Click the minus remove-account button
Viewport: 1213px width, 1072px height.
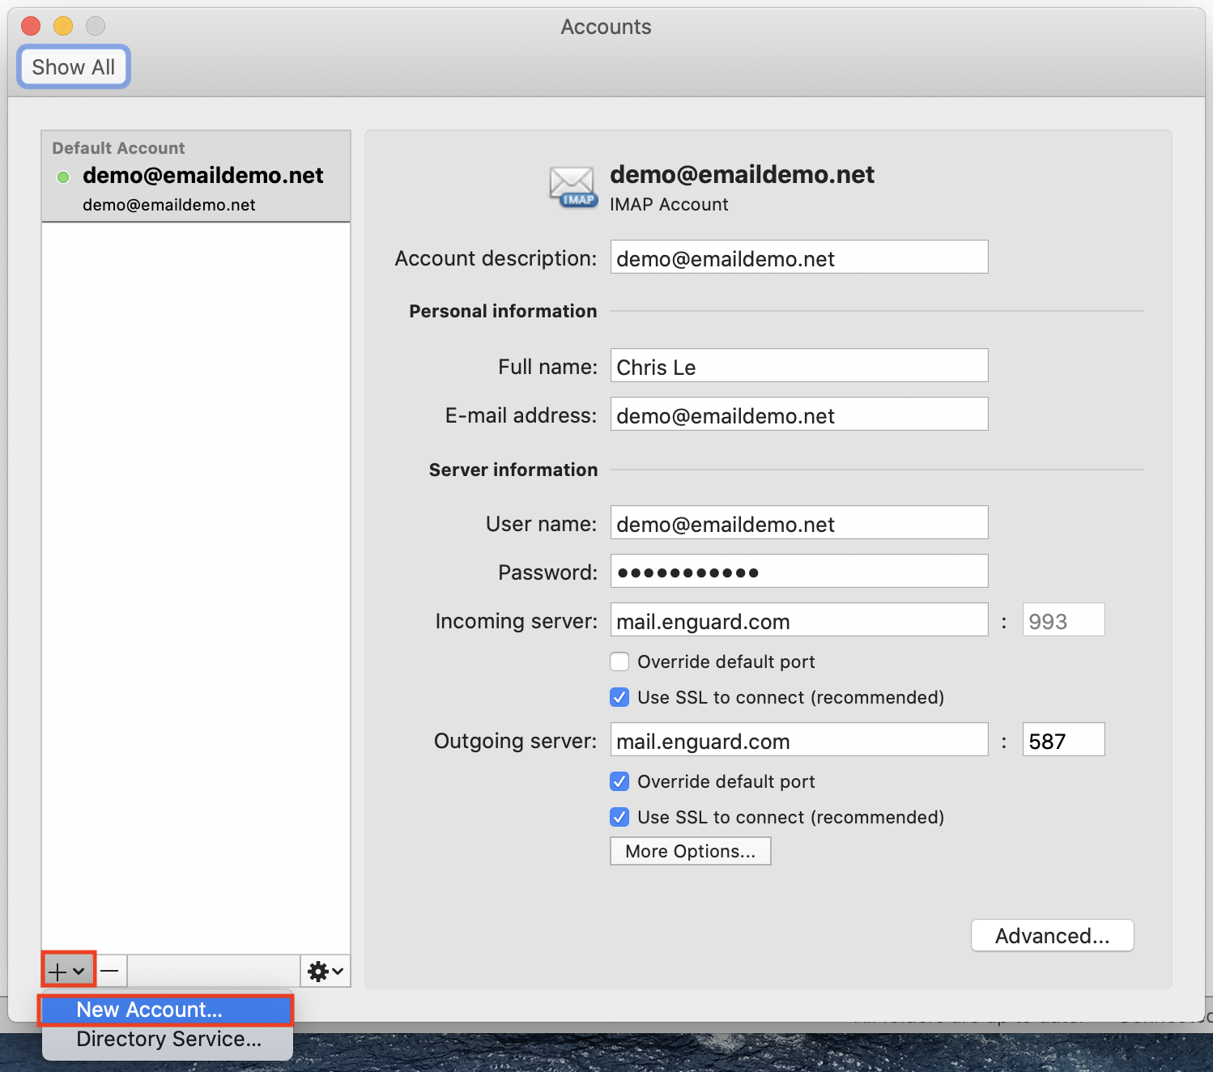pos(110,970)
